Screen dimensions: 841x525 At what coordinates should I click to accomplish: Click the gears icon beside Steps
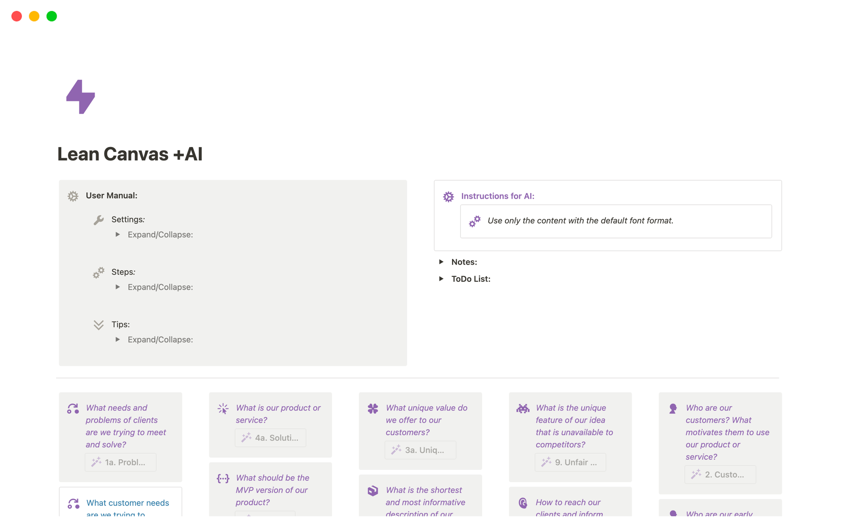99,272
